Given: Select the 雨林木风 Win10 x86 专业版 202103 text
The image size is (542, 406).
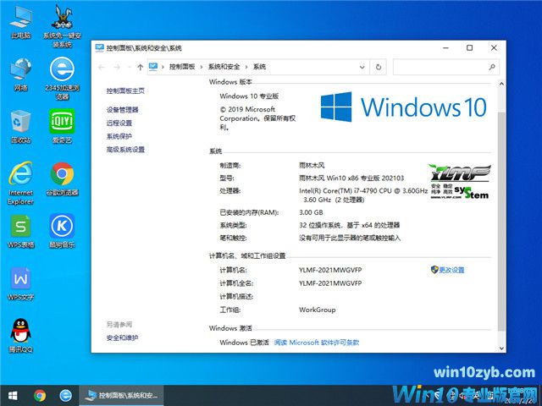Looking at the screenshot, I should (x=351, y=178).
